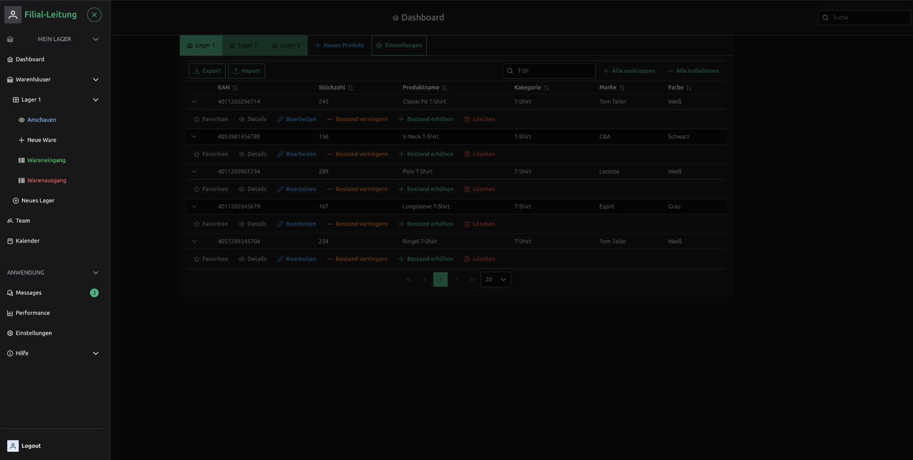Switch to the Lager 3 tab
Viewport: 913px width, 460px height.
pos(286,45)
